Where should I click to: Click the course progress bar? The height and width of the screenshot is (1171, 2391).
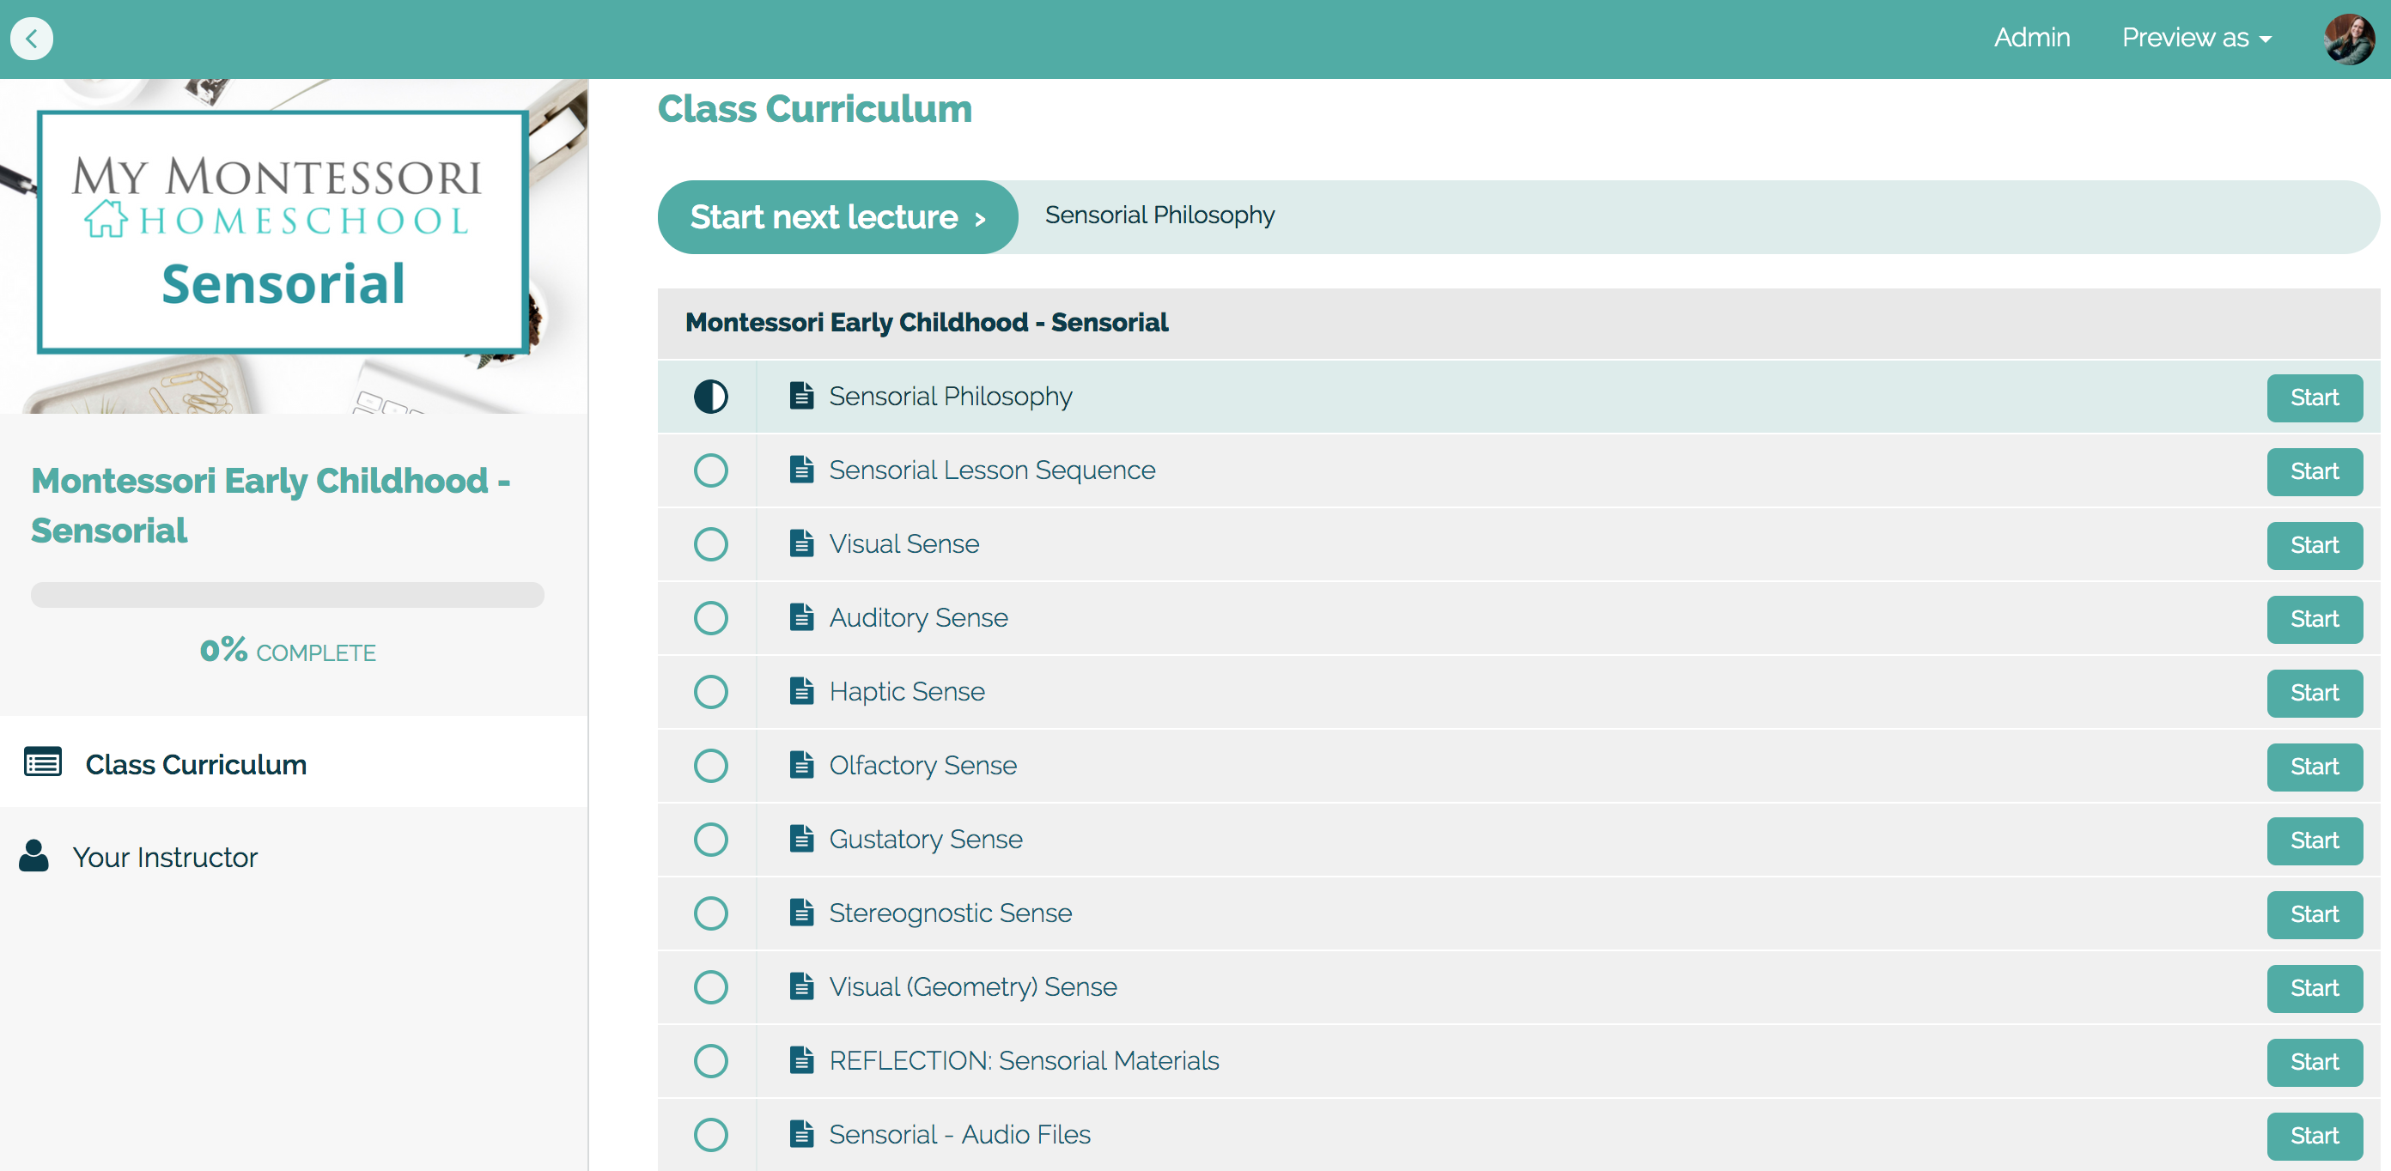[x=287, y=595]
